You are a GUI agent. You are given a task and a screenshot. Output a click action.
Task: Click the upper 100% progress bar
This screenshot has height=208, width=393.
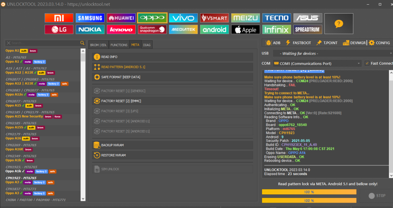click(309, 192)
